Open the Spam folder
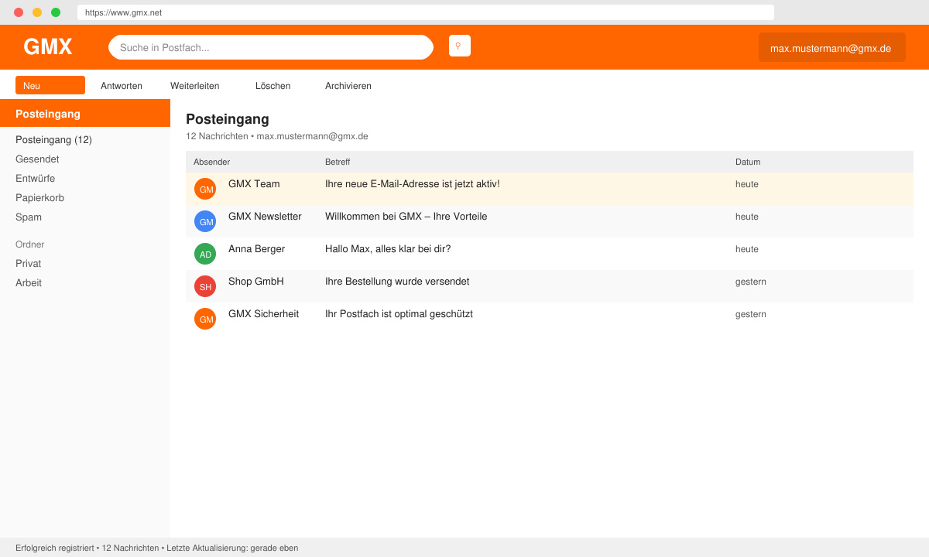This screenshot has height=557, width=929. [x=29, y=217]
